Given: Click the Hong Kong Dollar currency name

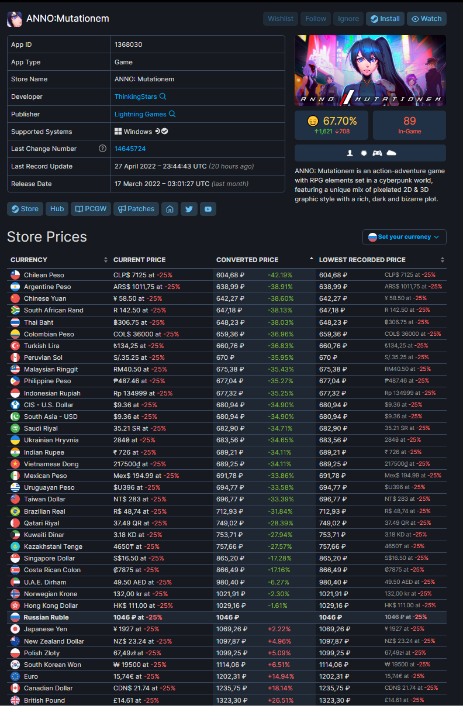Looking at the screenshot, I should pyautogui.click(x=51, y=606).
